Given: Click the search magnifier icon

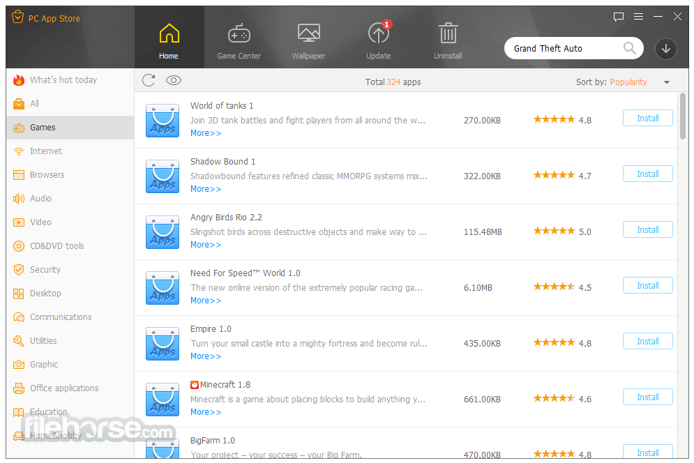Looking at the screenshot, I should pos(629,48).
